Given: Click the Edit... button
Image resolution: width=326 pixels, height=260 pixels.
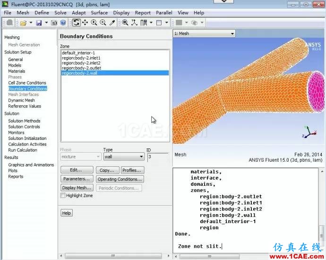Looking at the screenshot, I should (x=77, y=170).
